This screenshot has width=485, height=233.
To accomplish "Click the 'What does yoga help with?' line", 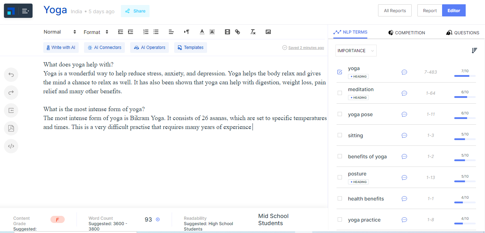I will (78, 65).
